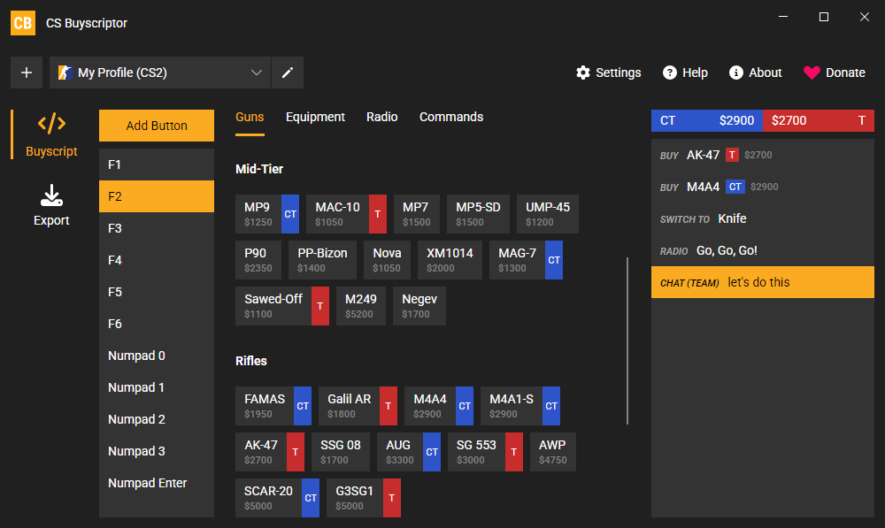Open About info
Screen dimensions: 885x528
click(755, 73)
